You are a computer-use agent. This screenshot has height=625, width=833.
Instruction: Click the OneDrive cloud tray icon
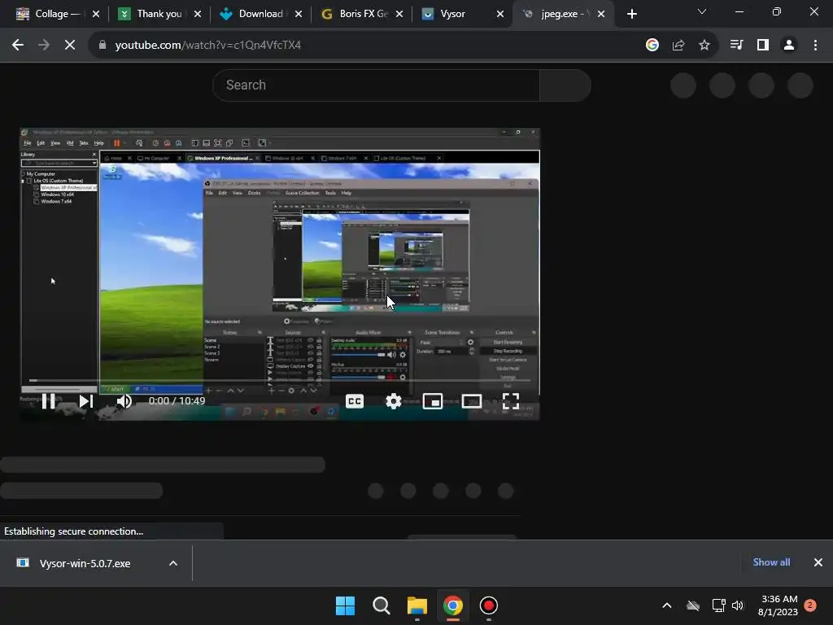[x=693, y=605]
